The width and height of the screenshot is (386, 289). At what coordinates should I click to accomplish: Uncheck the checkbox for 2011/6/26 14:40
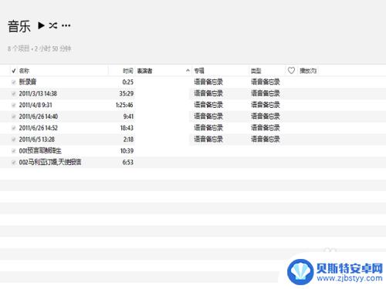pyautogui.click(x=14, y=116)
